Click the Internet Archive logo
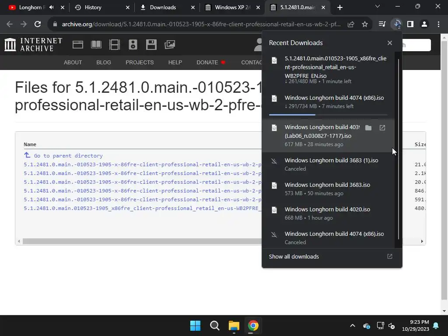Image resolution: width=448 pixels, height=336 pixels. (33, 45)
